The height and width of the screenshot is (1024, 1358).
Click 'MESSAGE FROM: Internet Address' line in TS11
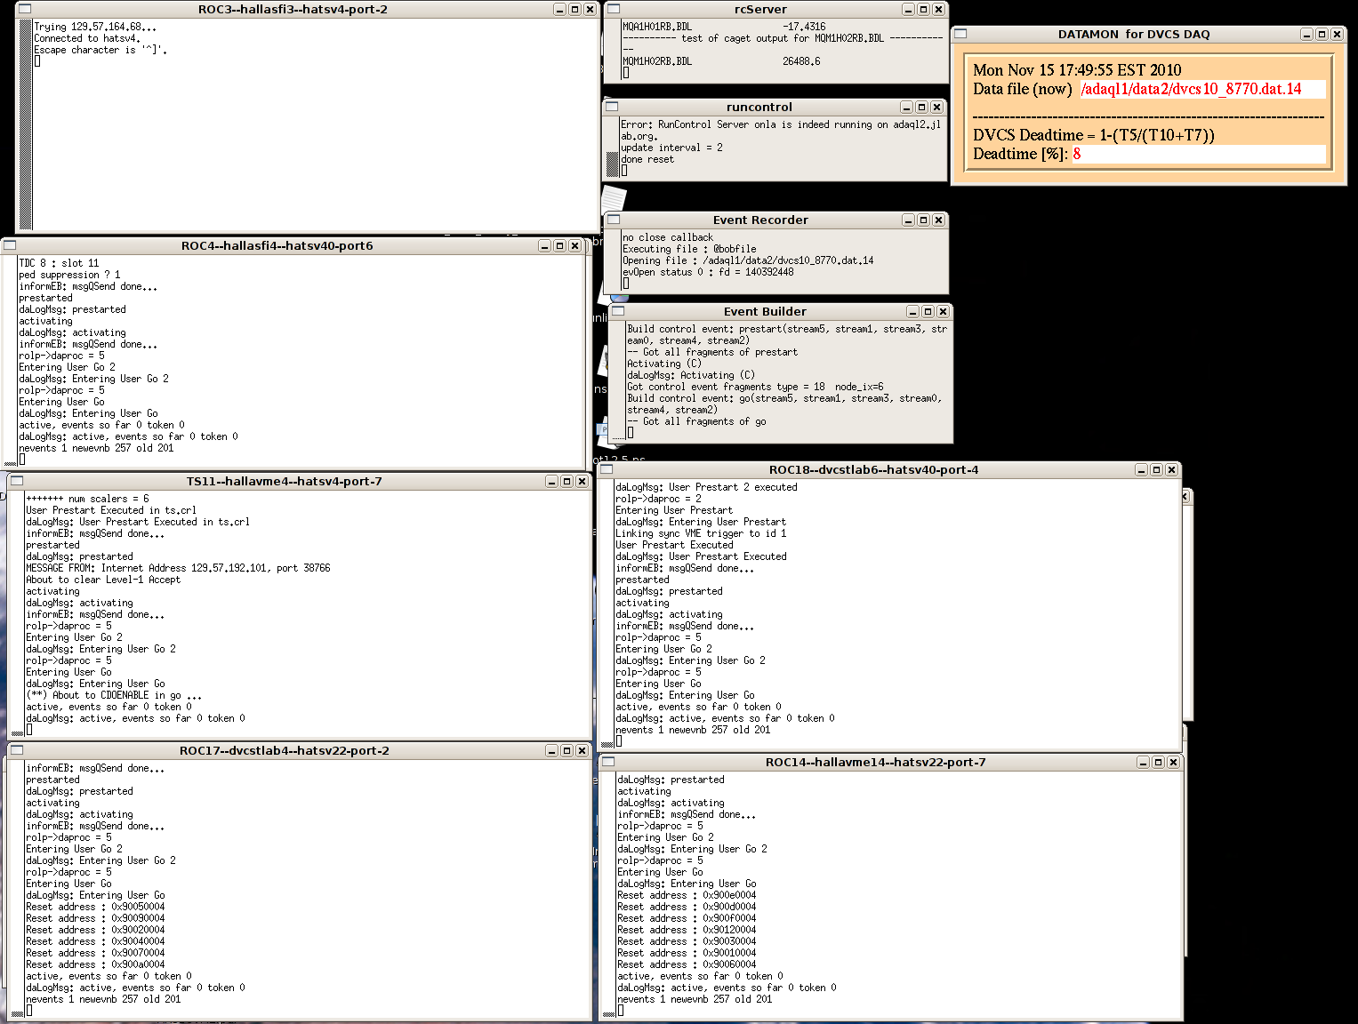click(x=178, y=568)
